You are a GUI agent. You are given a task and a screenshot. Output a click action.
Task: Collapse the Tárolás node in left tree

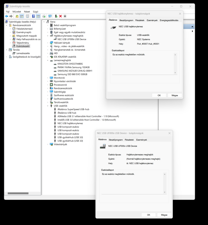click(x=6, y=50)
